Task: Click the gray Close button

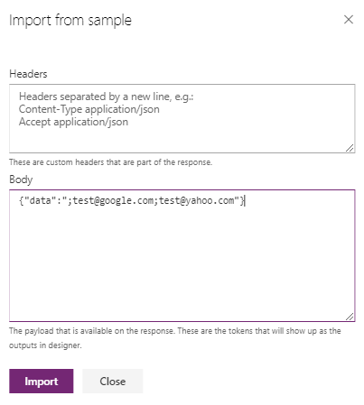Action: pyautogui.click(x=113, y=381)
